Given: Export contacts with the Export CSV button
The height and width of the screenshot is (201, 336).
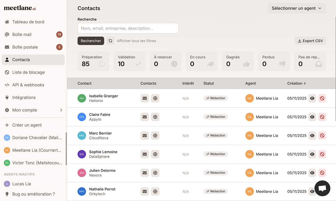Looking at the screenshot, I should point(310,41).
